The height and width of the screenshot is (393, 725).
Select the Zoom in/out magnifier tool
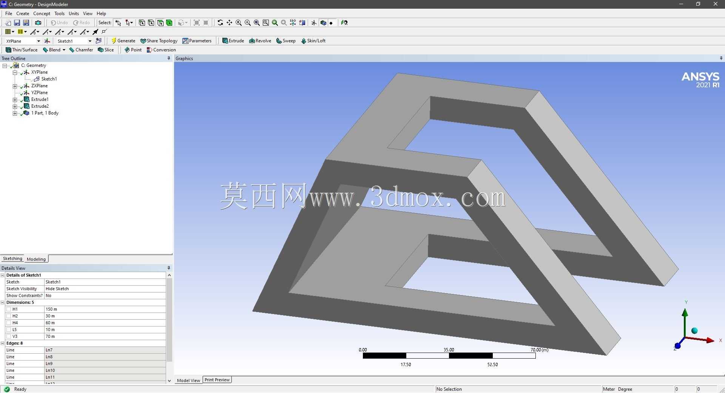pos(238,23)
